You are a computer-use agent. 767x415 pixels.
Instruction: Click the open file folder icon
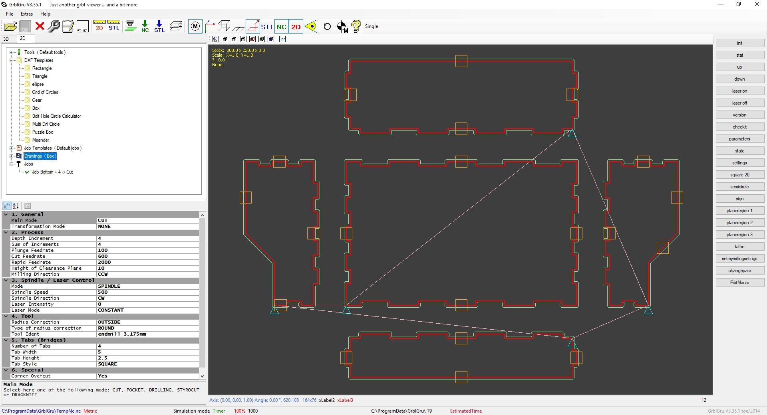coord(10,26)
